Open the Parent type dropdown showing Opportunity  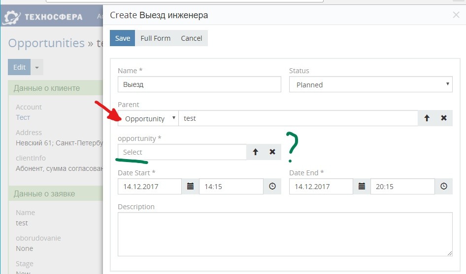148,118
